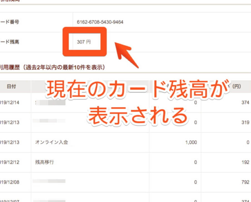Viewport: 251px width, 202px height.
Task: Click the 307 円 card balance value
Action: pos(84,42)
